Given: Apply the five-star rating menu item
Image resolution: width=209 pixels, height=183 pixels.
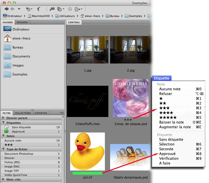Looking at the screenshot, I should [x=179, y=117].
